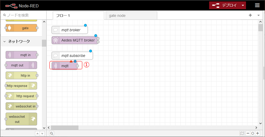Select the mqtt in palette node
Image resolution: width=265 pixels, height=137 pixels.
point(21,55)
